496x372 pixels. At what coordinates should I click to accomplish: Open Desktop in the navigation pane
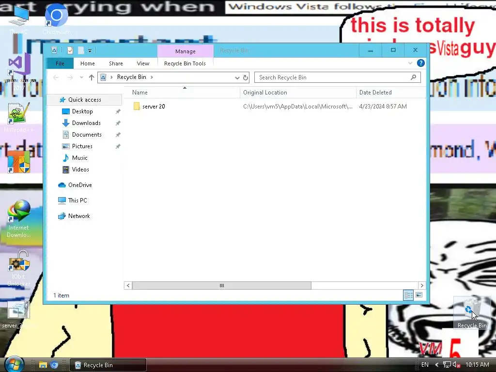(x=82, y=111)
